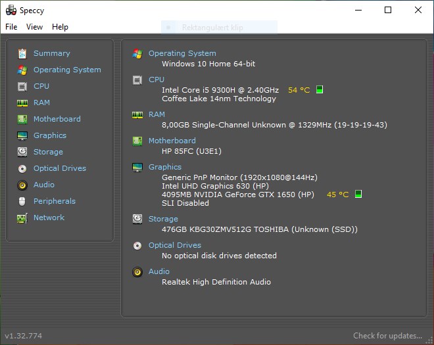Click the Intel Core i5 9300H text
The width and height of the screenshot is (434, 345).
pos(220,90)
